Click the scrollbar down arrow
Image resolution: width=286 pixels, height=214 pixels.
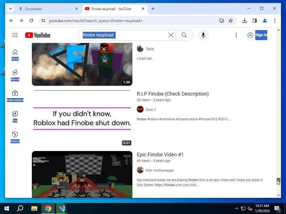coord(278,195)
